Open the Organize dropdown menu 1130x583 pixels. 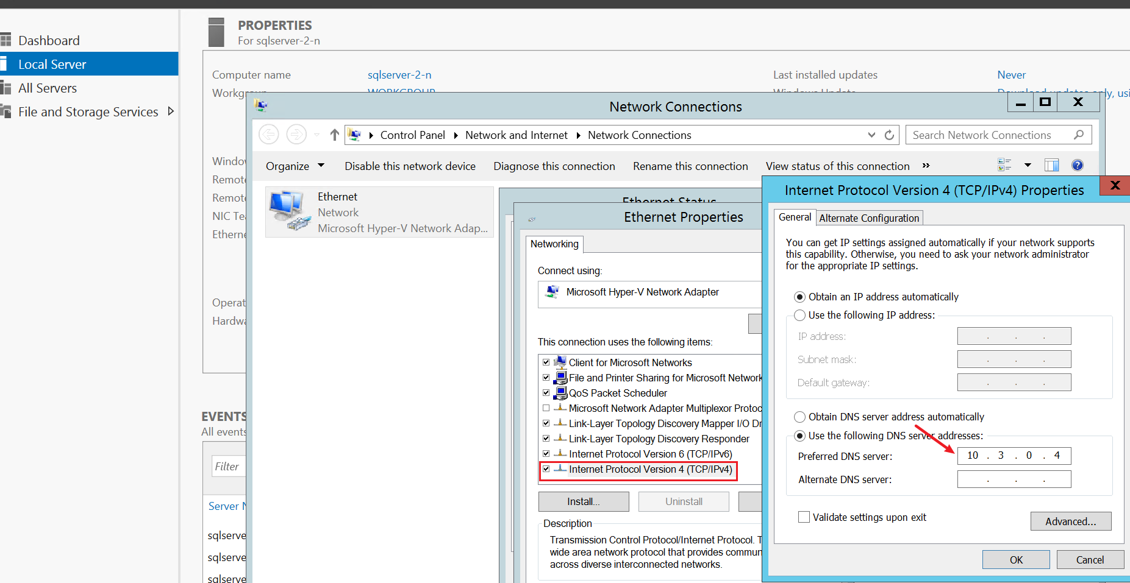[295, 166]
